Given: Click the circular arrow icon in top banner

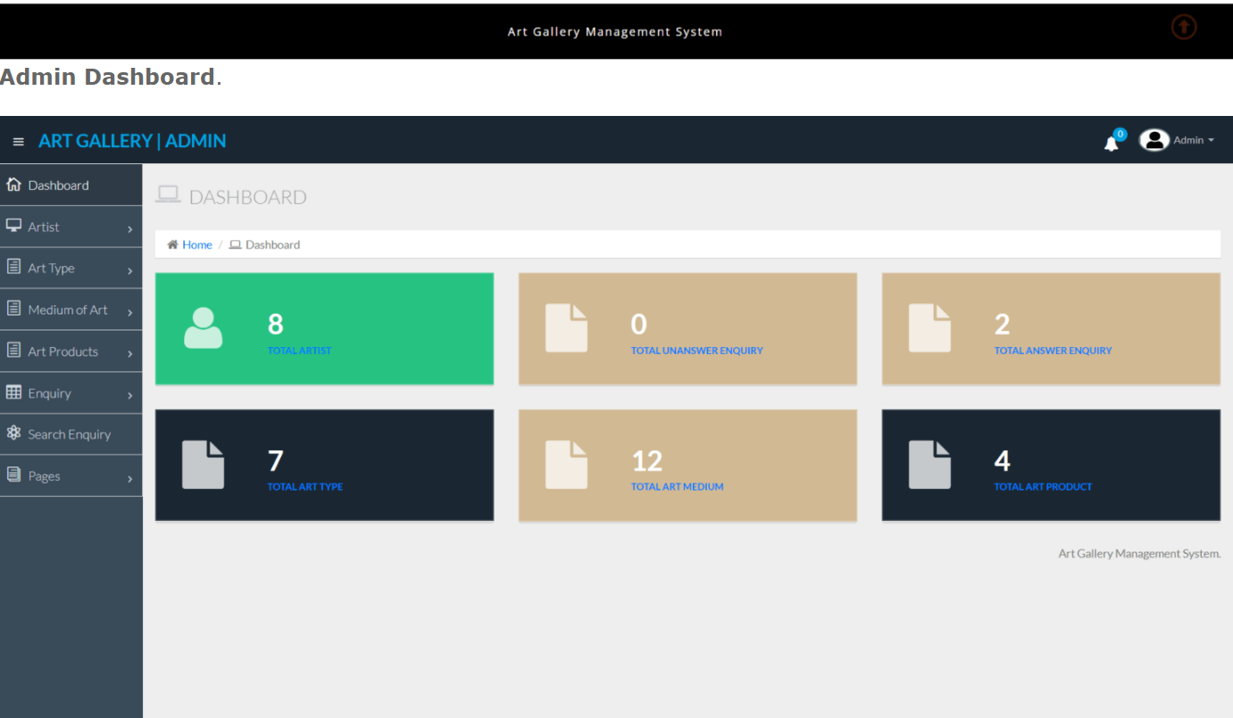Looking at the screenshot, I should pos(1184,27).
